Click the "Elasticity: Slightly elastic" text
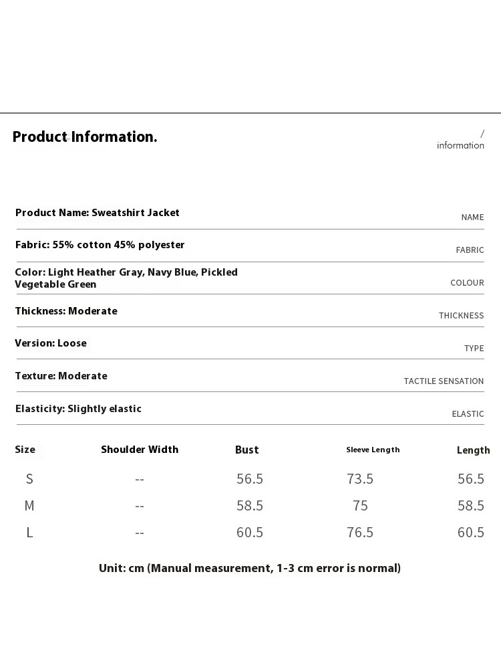This screenshot has height=657, width=501. coord(78,409)
